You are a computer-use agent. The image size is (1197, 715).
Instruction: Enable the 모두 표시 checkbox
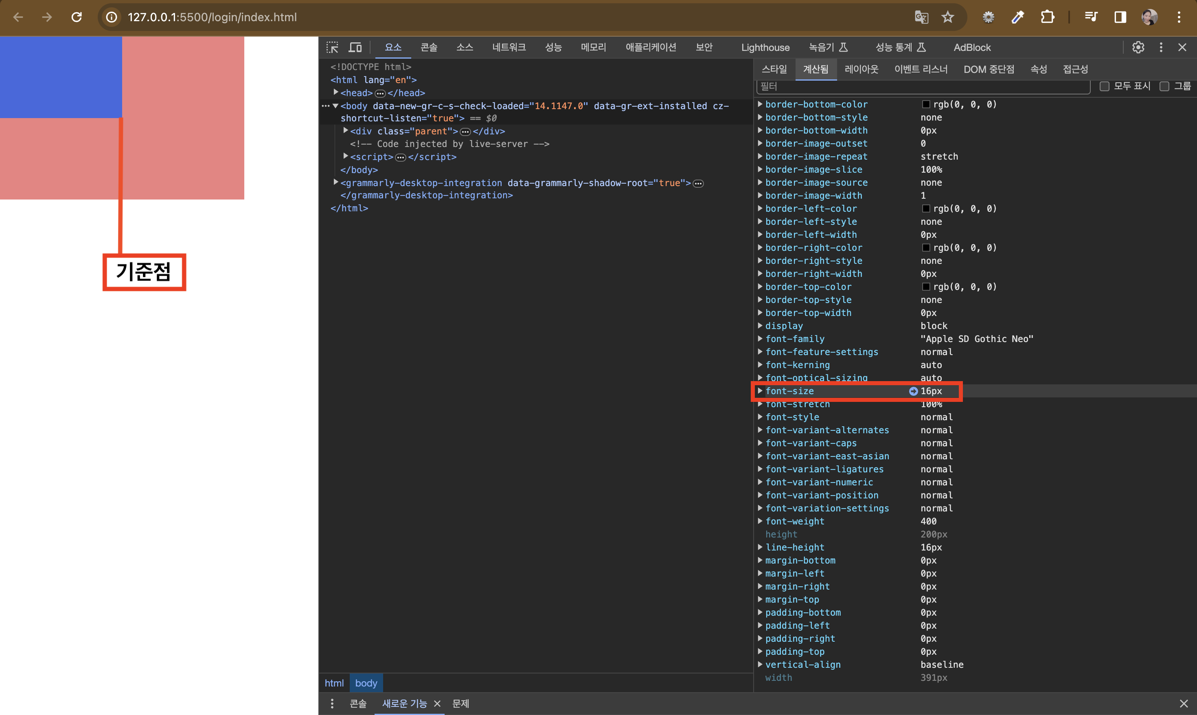[x=1104, y=86]
